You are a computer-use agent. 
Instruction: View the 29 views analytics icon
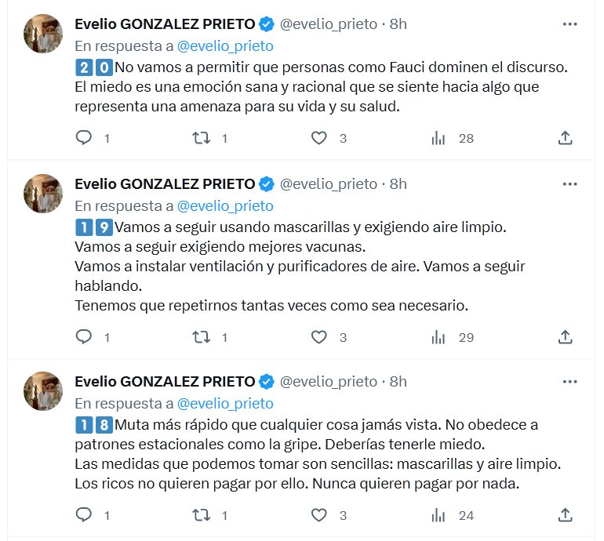tap(438, 337)
